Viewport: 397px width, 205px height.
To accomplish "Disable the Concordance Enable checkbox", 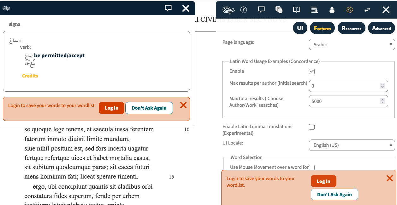I will [x=311, y=71].
